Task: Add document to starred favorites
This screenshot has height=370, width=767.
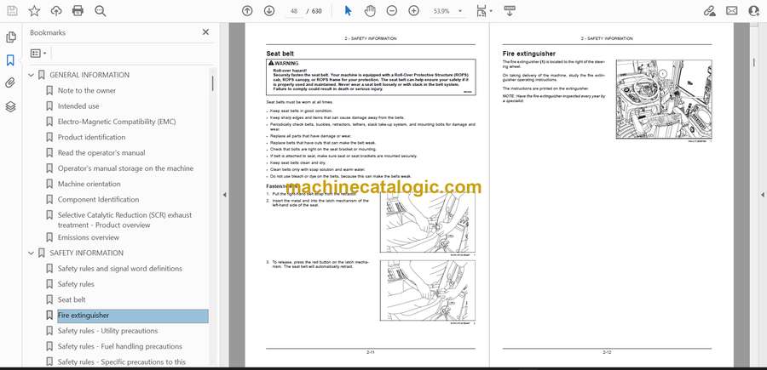Action: [34, 11]
